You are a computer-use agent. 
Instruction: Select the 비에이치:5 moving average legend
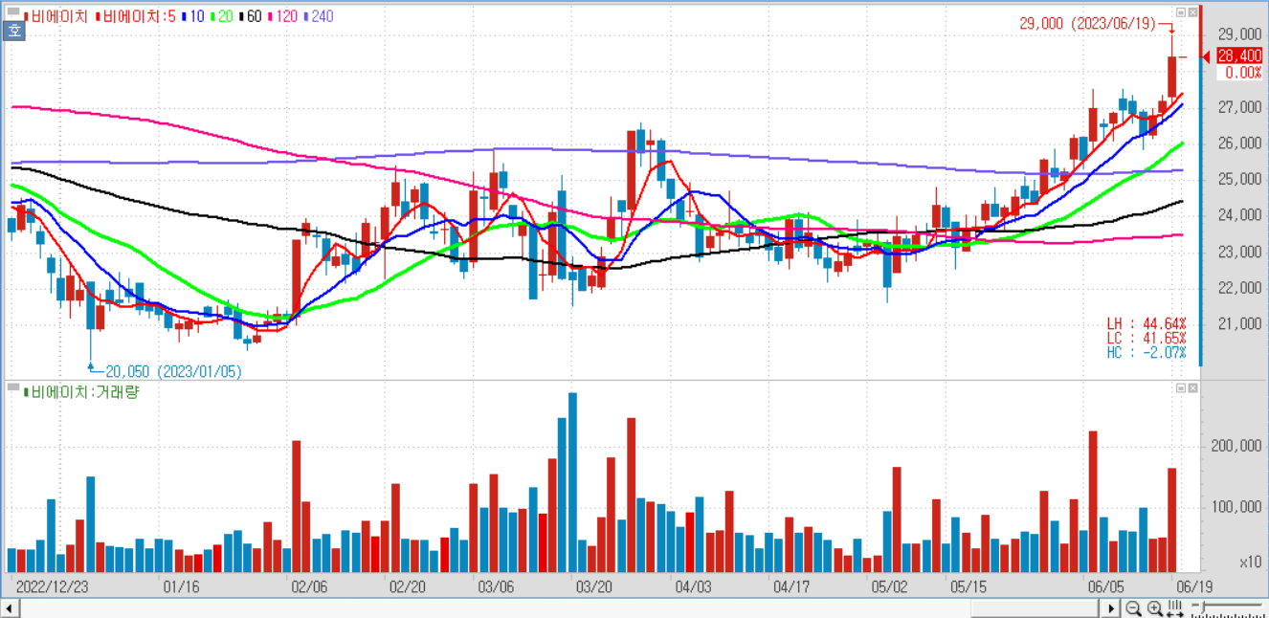[134, 16]
